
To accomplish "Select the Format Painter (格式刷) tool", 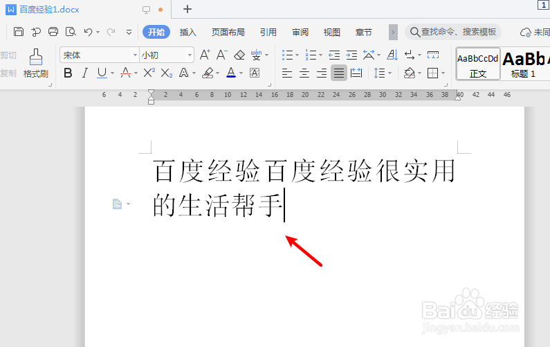I will [36, 63].
